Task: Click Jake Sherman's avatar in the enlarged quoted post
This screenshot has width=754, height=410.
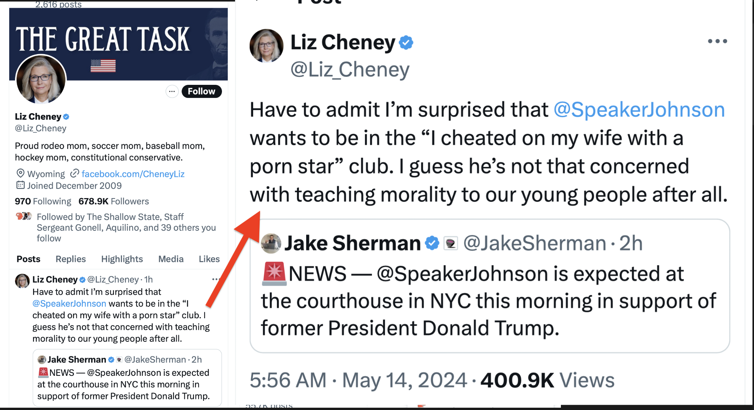Action: pos(271,243)
